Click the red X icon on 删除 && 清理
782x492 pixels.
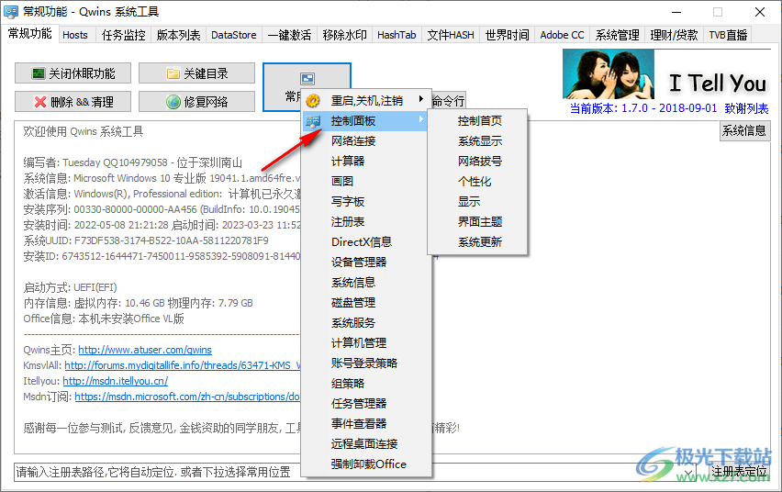pos(40,102)
